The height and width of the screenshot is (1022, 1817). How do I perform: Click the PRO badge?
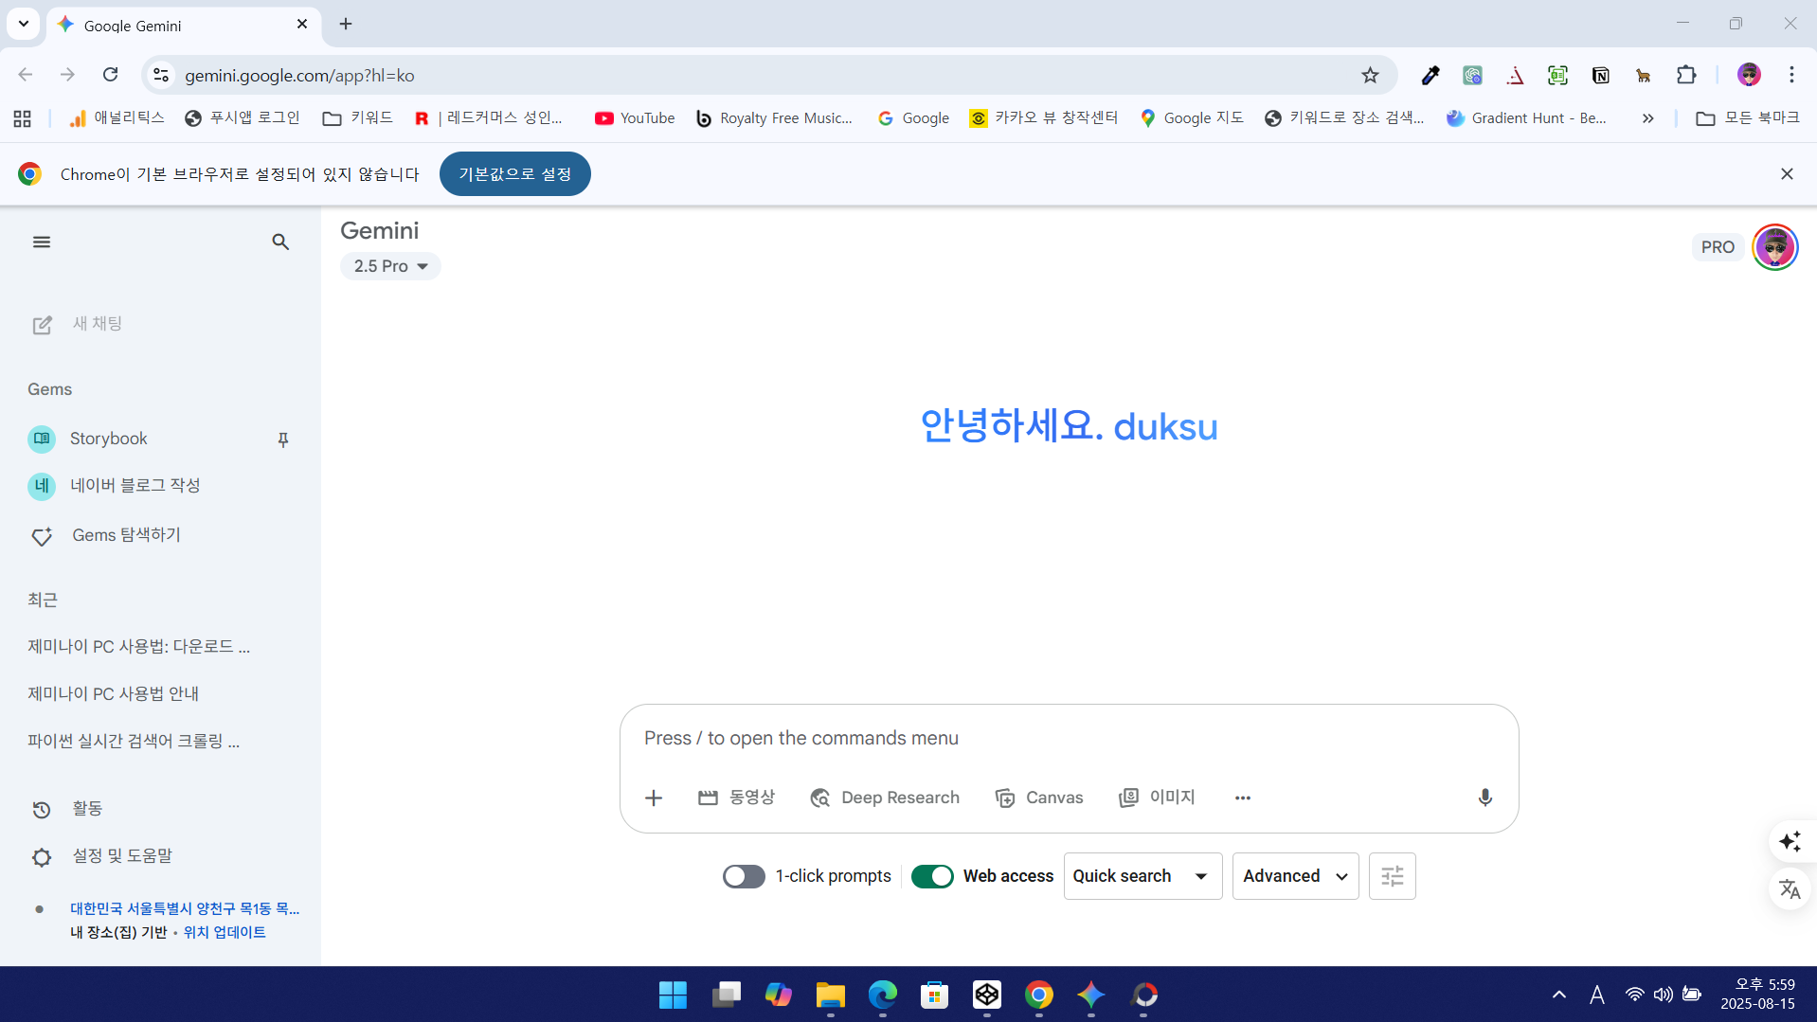(1717, 247)
